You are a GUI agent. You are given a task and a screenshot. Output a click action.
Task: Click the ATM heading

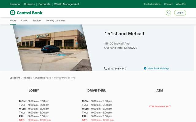(160, 91)
